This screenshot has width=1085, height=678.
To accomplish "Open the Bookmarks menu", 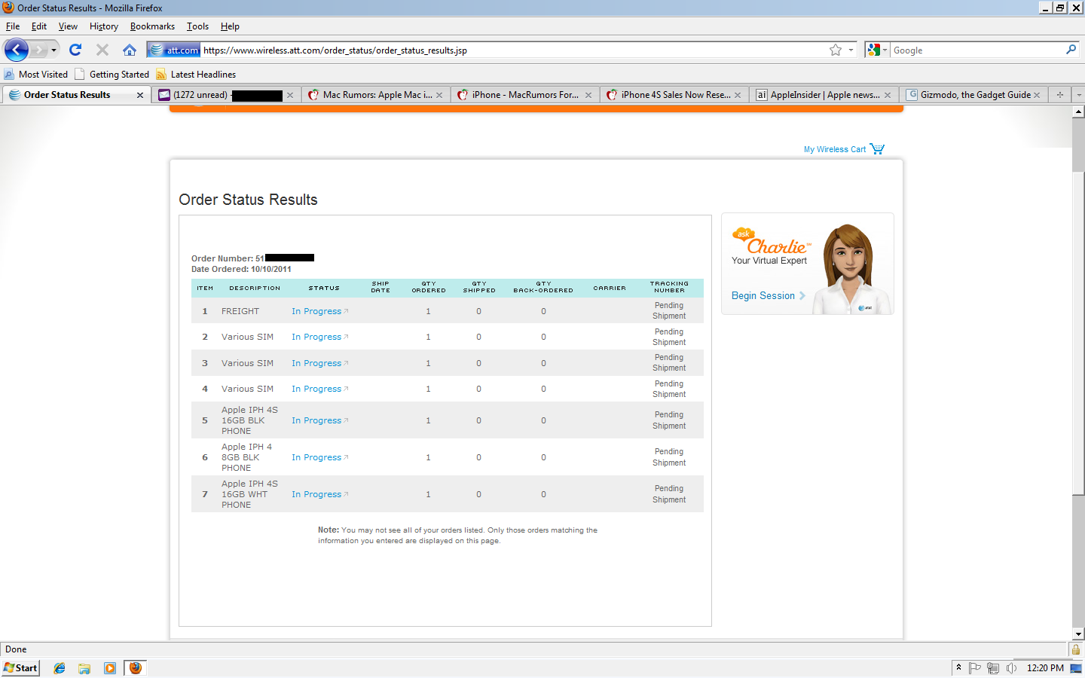I will coord(152,26).
